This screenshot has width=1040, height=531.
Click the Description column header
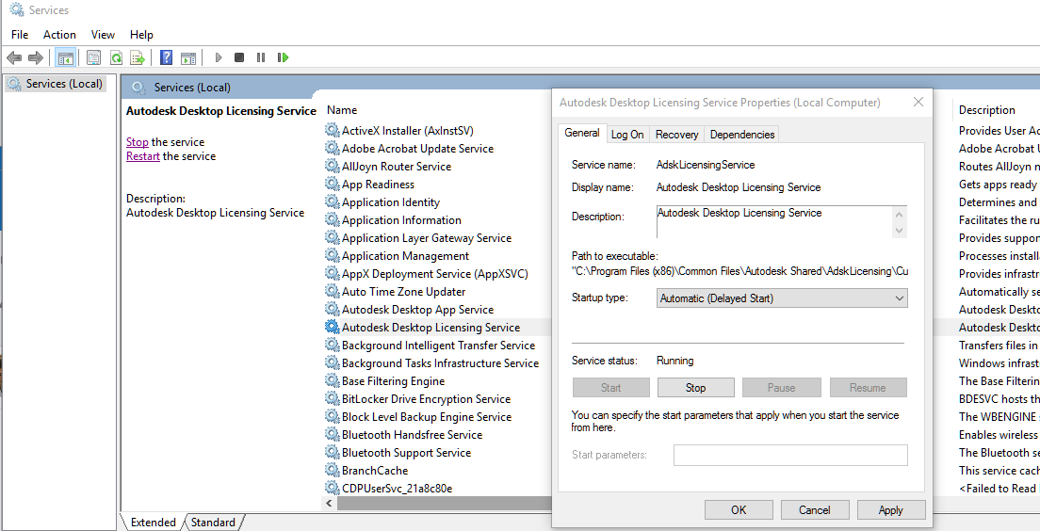tap(987, 110)
